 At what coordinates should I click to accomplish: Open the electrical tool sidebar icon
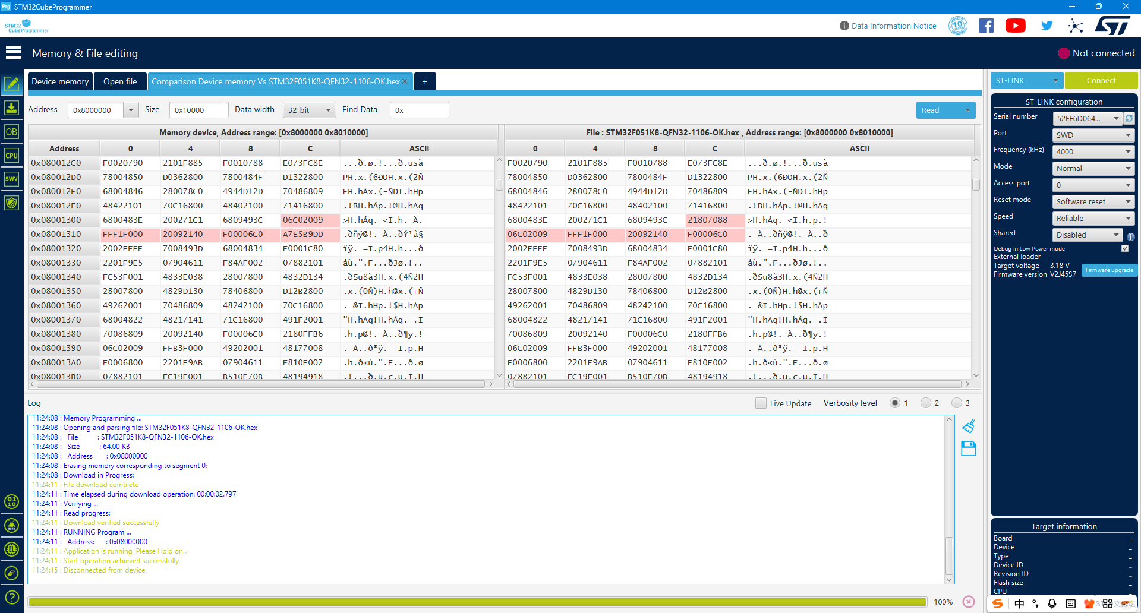(x=11, y=549)
